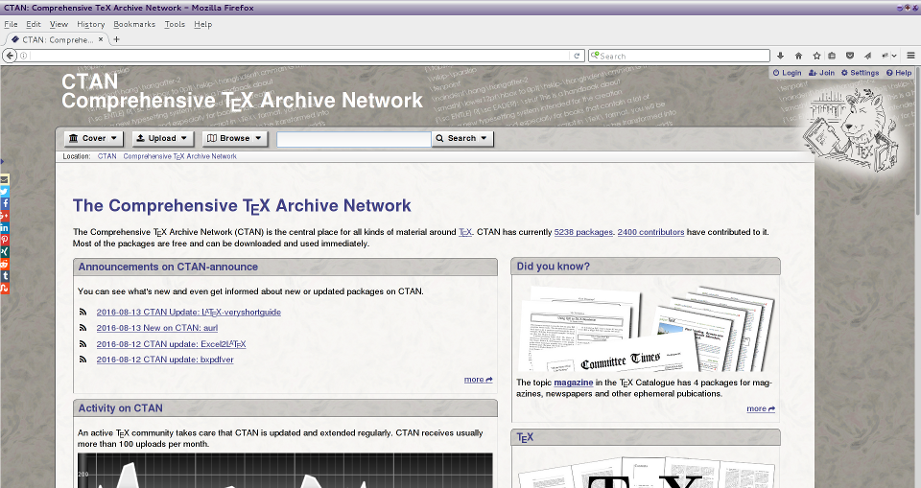Save page to Pocket icon
The image size is (921, 488).
pyautogui.click(x=849, y=56)
